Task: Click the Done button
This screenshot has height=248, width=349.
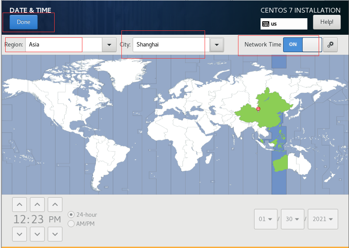Action: (23, 22)
